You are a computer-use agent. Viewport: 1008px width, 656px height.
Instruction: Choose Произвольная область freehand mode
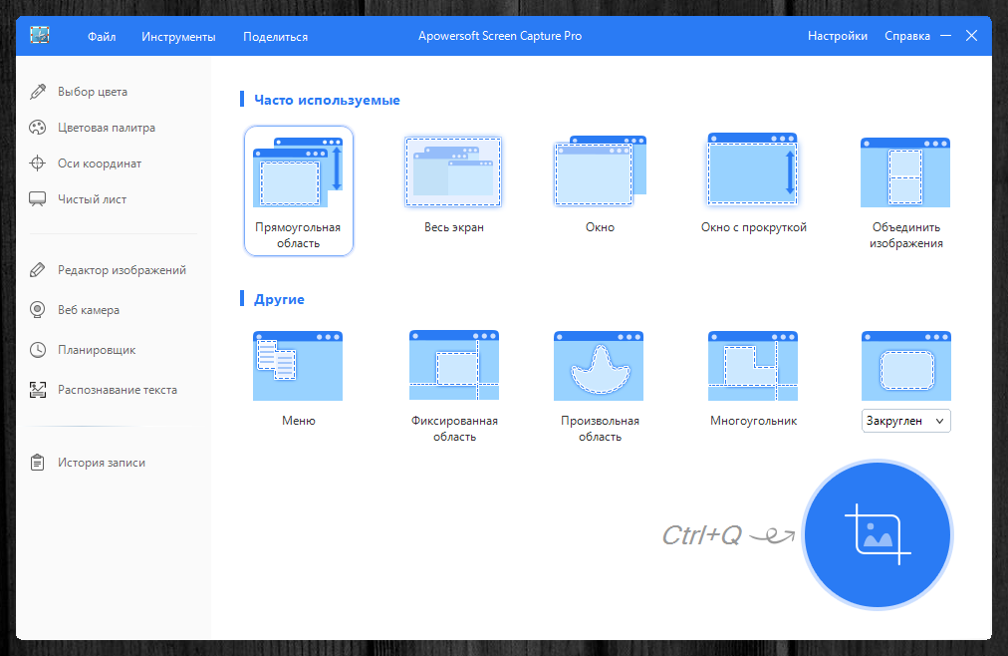(x=599, y=366)
